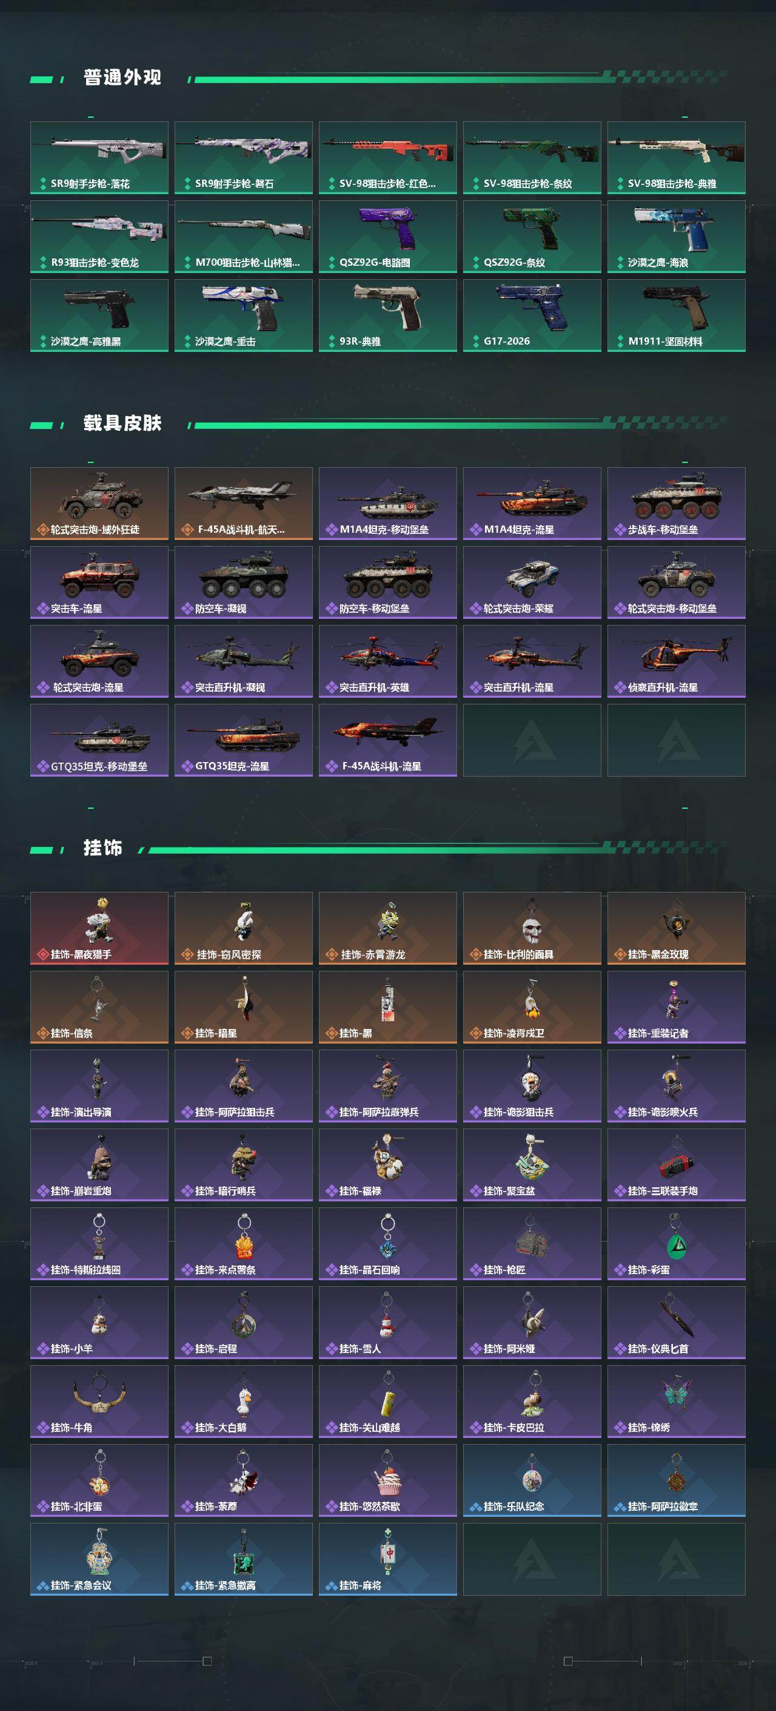Choose the 挂饰-雪人 snowman charm
The image size is (776, 1711).
[x=387, y=1323]
